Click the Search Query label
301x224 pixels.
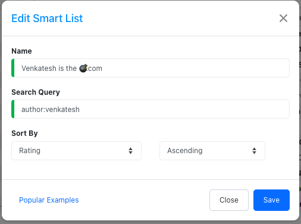36,92
